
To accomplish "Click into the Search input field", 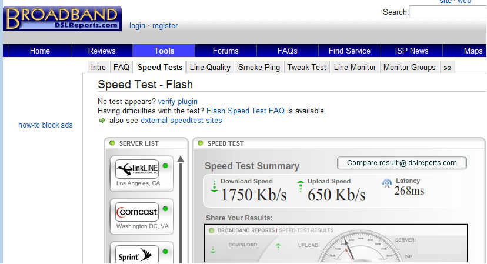I will coord(448,12).
